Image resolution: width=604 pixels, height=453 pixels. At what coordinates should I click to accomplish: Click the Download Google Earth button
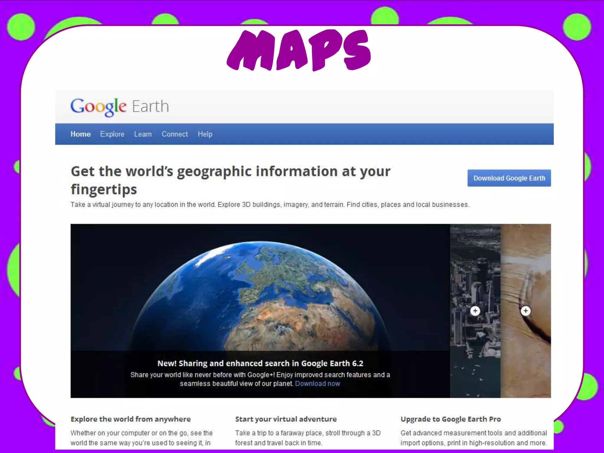coord(509,178)
